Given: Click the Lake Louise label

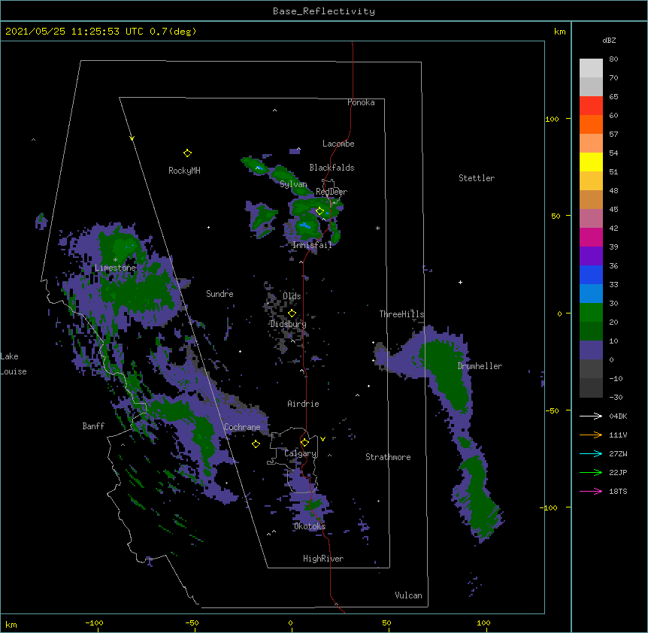Looking at the screenshot, I should pyautogui.click(x=14, y=364).
